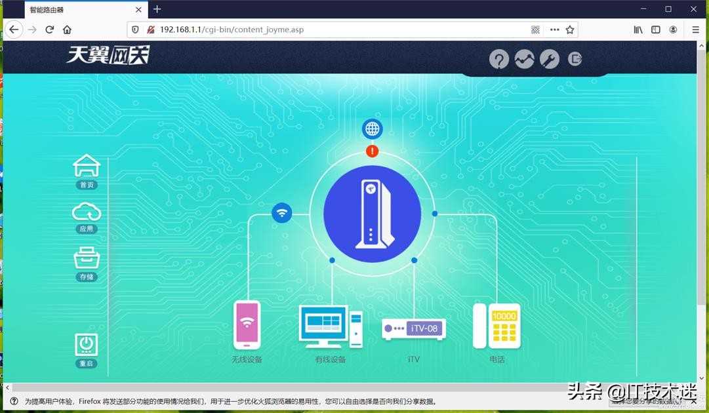Bookmark this page with the star icon
This screenshot has width=709, height=413.
(x=570, y=29)
